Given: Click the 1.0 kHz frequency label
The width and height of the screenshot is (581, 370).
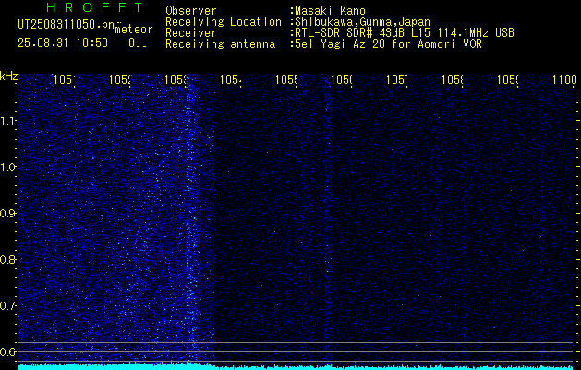Looking at the screenshot, I should tap(7, 167).
